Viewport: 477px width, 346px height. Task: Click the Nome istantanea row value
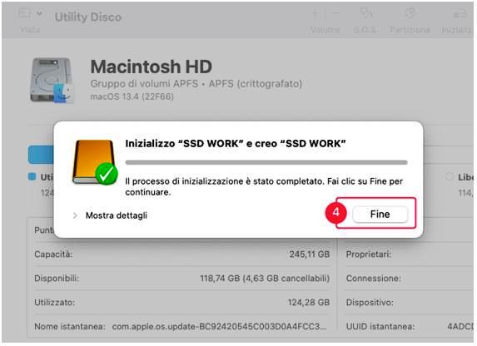click(x=219, y=327)
